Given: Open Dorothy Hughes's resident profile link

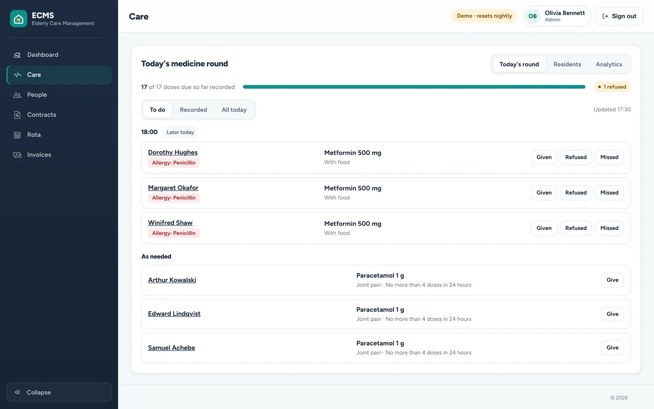Looking at the screenshot, I should [173, 153].
